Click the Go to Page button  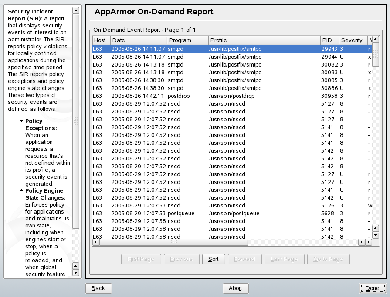point(328,259)
